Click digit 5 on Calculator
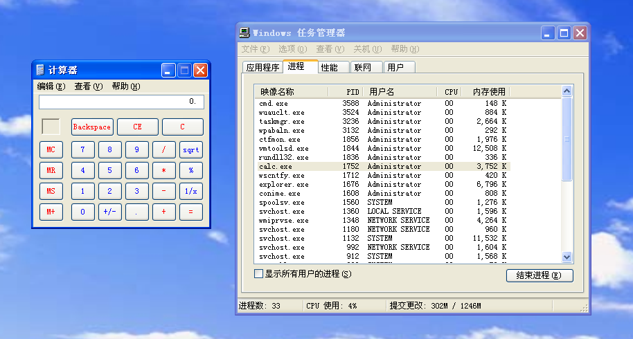This screenshot has width=633, height=339. click(110, 170)
